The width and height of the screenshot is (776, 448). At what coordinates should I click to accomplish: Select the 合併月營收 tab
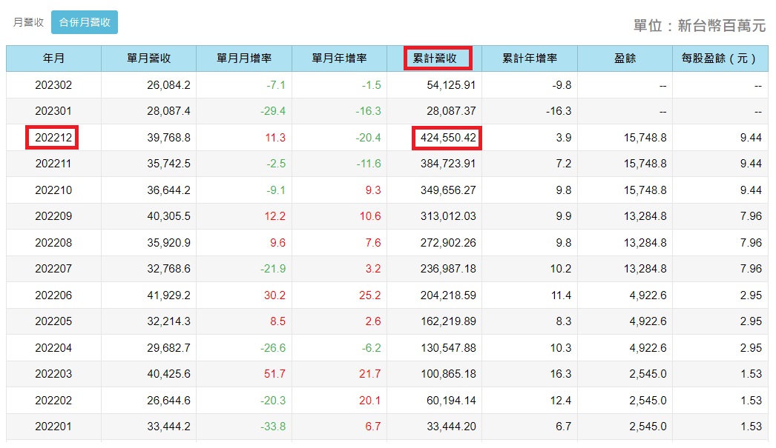(85, 22)
